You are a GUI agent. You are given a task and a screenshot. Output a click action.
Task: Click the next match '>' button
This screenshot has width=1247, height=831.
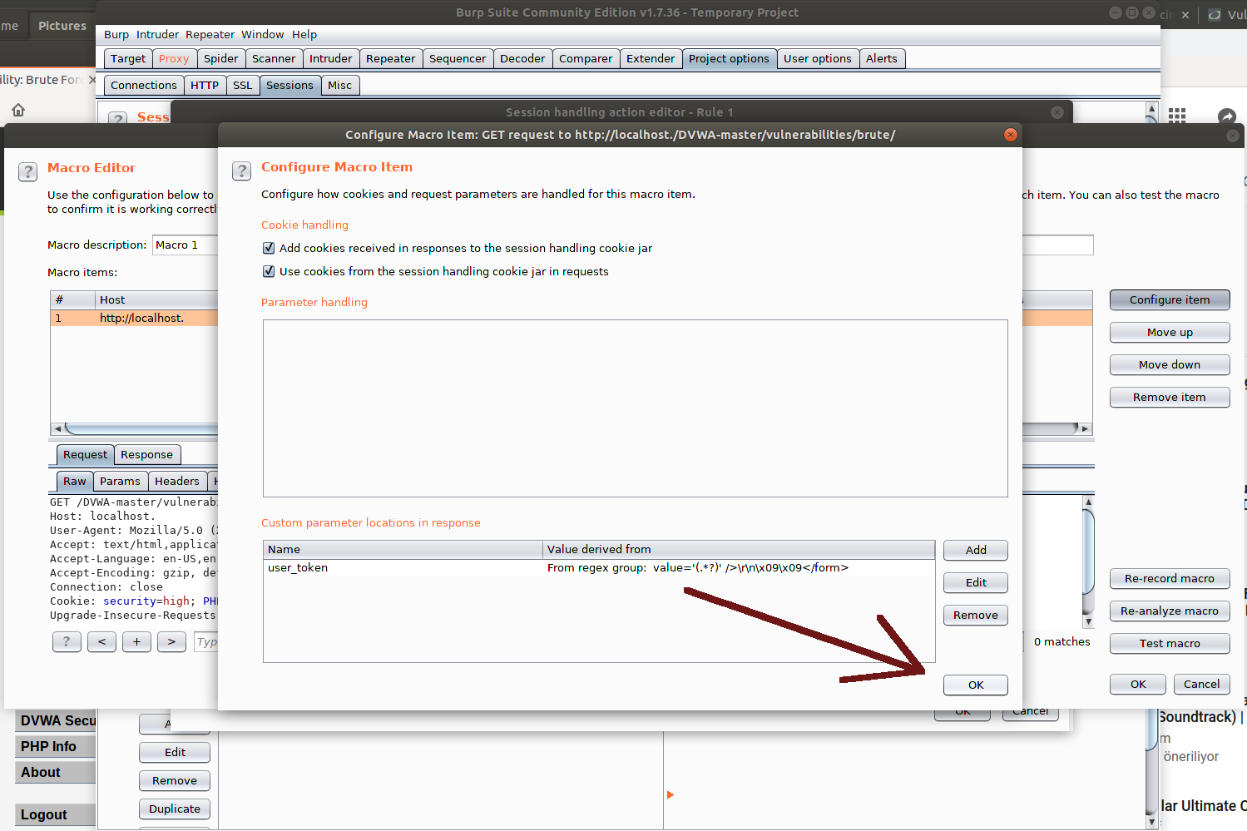tap(171, 641)
